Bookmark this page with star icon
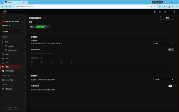This screenshot has height=112, width=179. tap(155, 6)
